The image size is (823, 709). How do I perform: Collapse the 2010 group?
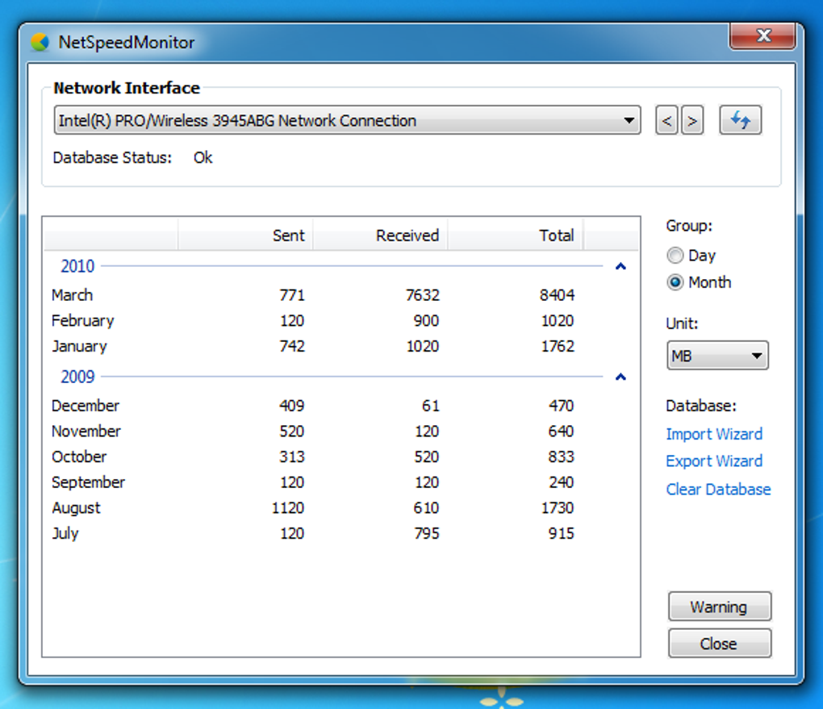tap(620, 266)
